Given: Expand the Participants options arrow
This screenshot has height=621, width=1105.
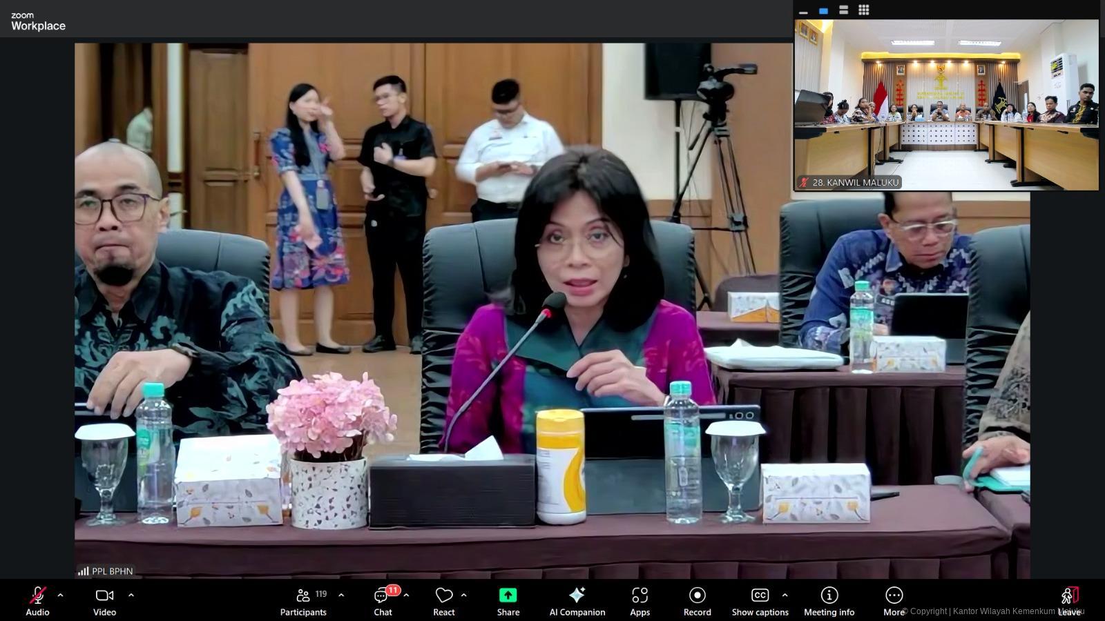Looking at the screenshot, I should pyautogui.click(x=341, y=595).
